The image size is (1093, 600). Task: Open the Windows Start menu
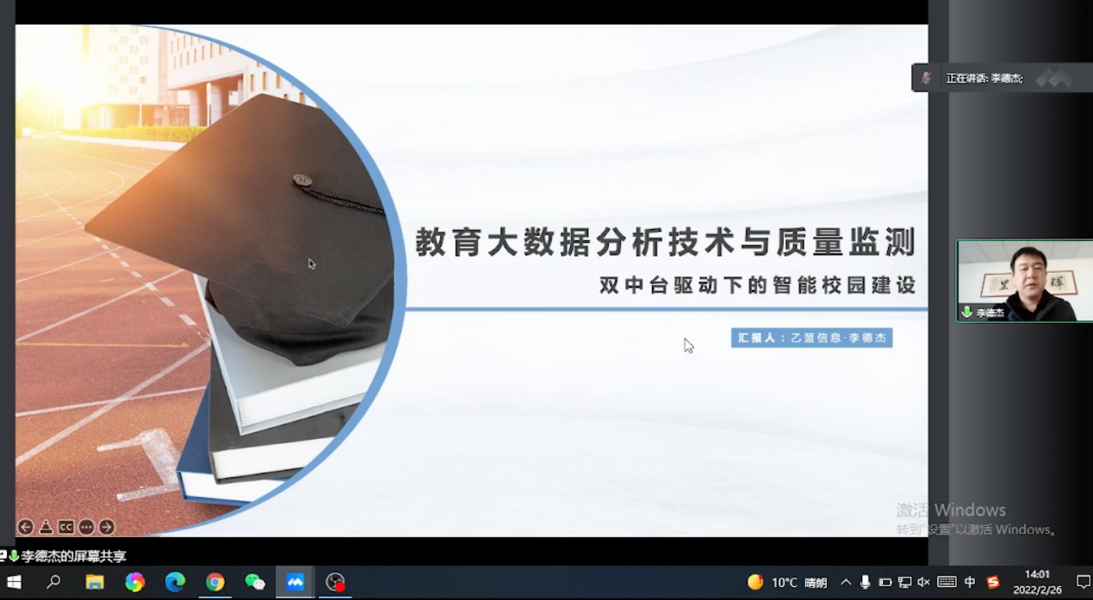[x=14, y=583]
